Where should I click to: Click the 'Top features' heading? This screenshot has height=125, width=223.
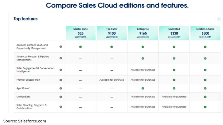point(26,19)
